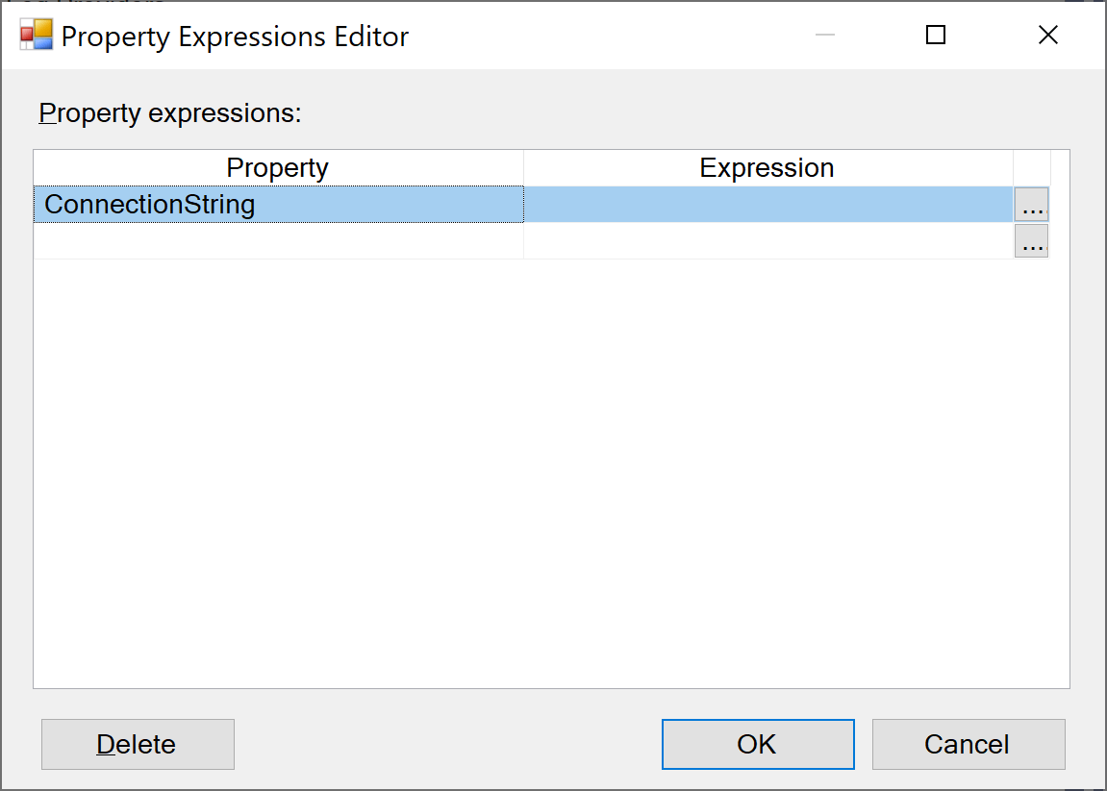Confirm with the OK button
Viewport: 1107px width, 791px height.
[x=757, y=744]
